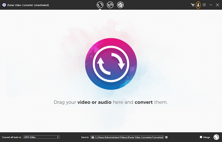Open the DVD ripper tab
222x142 pixels.
(110, 5)
